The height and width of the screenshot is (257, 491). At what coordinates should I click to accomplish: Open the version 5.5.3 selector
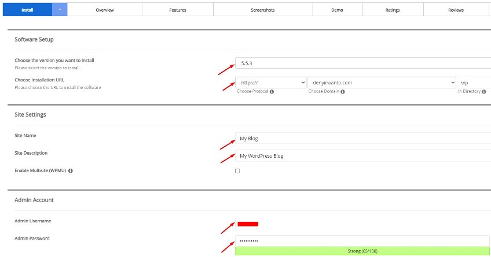tap(363, 63)
